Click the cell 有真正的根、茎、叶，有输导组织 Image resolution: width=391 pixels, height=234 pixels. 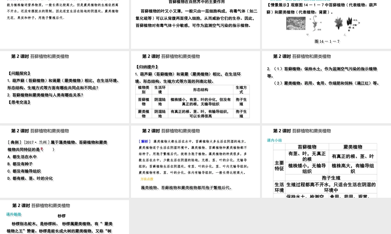pos(201,113)
